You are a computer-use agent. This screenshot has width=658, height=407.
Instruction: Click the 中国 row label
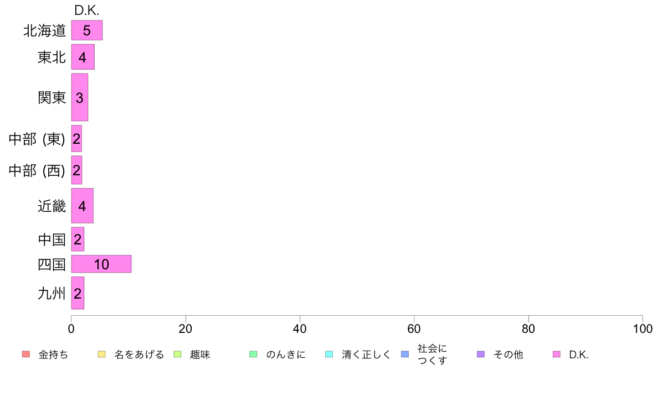(52, 240)
